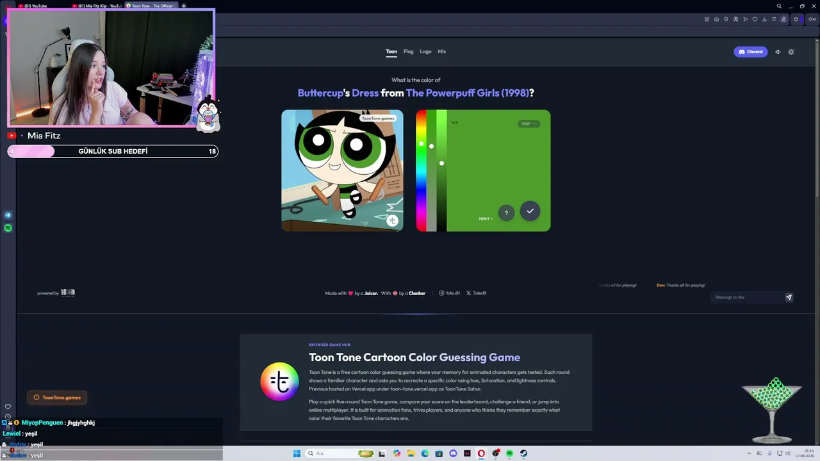Viewport: 820px width, 461px height.
Task: Toggle light theme with the sun icon
Action: (x=791, y=52)
